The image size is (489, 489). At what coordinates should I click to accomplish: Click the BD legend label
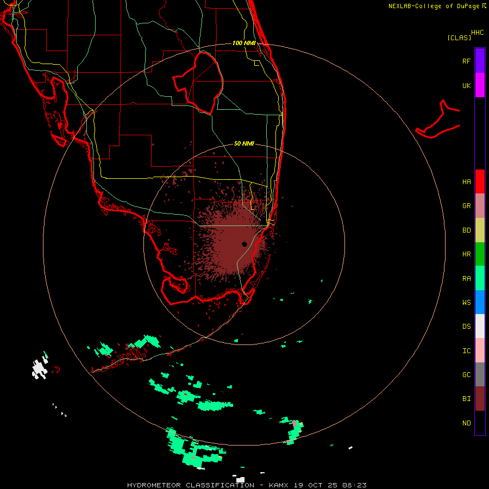pyautogui.click(x=466, y=230)
